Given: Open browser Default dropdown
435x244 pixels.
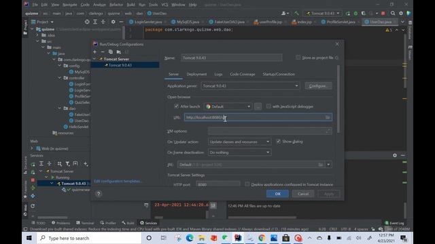Looking at the screenshot, I should tap(228, 106).
